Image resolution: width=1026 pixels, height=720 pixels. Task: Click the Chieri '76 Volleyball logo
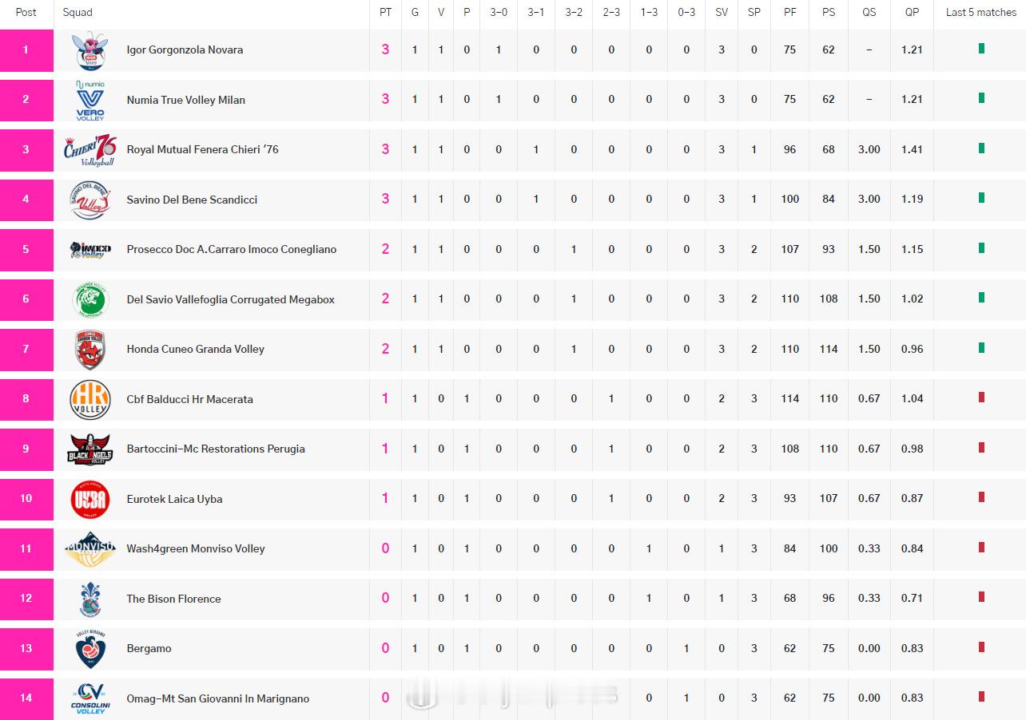(x=90, y=150)
